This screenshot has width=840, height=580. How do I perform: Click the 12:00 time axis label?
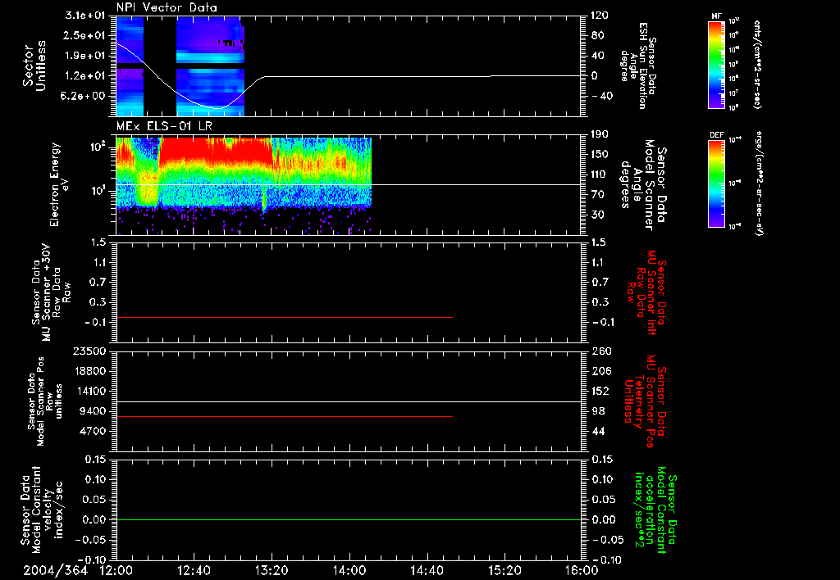point(116,570)
